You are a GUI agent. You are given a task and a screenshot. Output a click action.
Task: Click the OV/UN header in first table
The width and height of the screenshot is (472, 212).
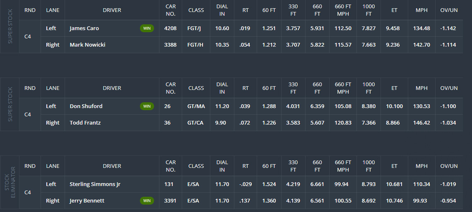coord(449,10)
